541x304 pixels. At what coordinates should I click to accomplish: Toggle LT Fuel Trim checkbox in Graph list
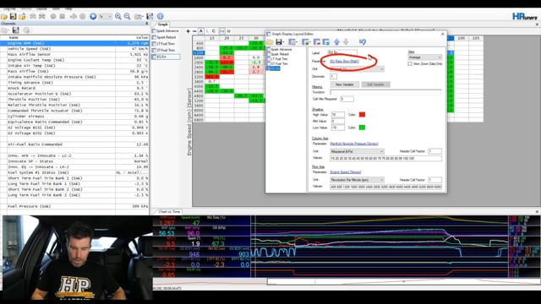tap(154, 44)
